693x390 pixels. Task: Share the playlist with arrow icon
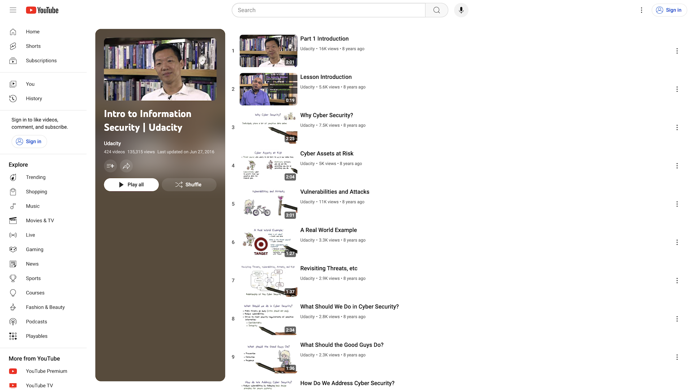click(126, 166)
